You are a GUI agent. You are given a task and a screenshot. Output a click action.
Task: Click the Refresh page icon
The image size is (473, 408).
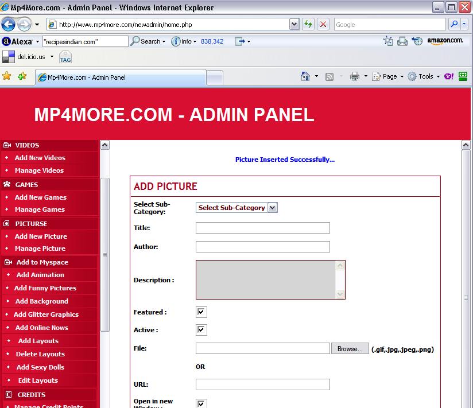308,24
